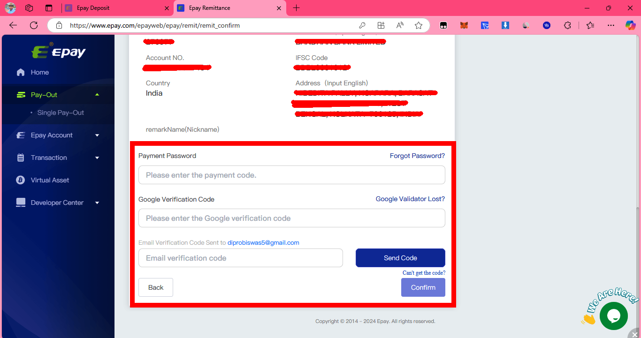The image size is (641, 338).
Task: Focus the address bar URL
Action: (155, 26)
